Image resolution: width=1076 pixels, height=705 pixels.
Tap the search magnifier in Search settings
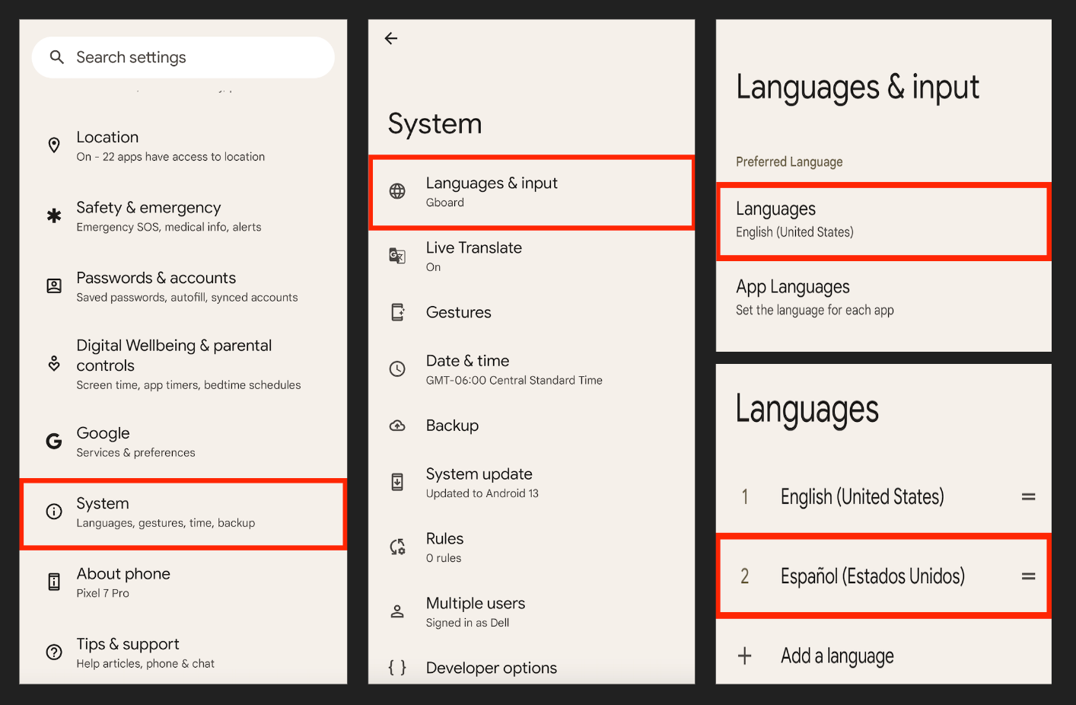[x=56, y=57]
